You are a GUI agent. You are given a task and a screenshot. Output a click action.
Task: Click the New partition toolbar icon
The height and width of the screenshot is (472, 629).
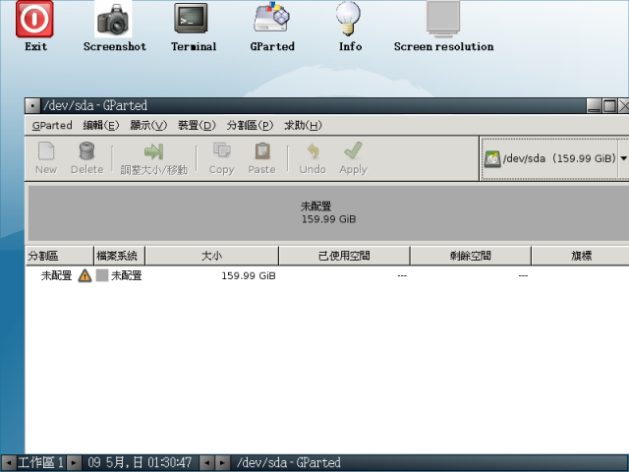pyautogui.click(x=46, y=158)
